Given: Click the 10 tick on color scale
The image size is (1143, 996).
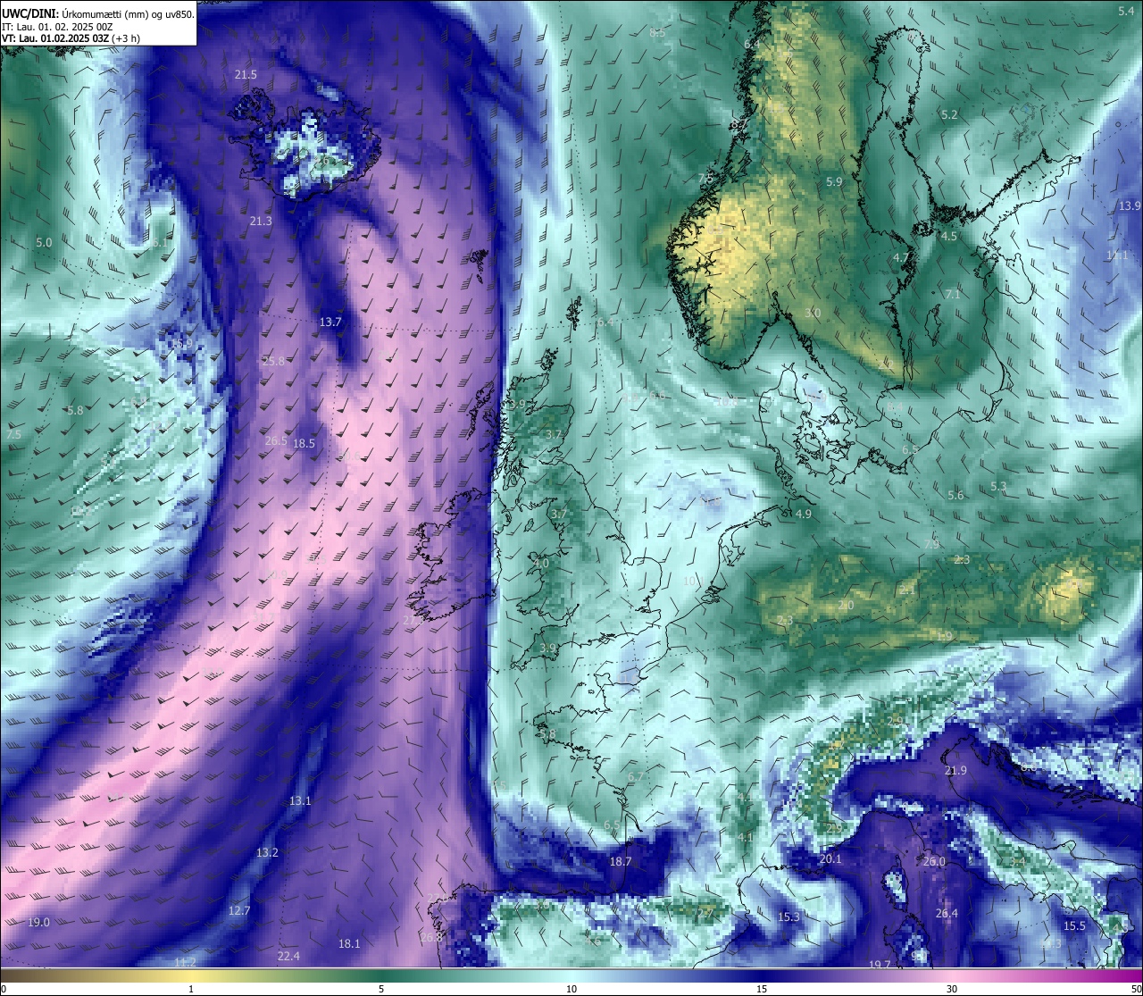Looking at the screenshot, I should coord(571,989).
